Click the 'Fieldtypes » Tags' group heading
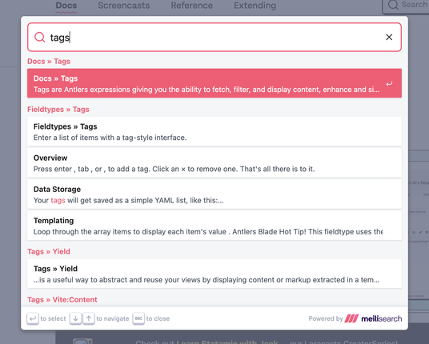 click(x=58, y=110)
